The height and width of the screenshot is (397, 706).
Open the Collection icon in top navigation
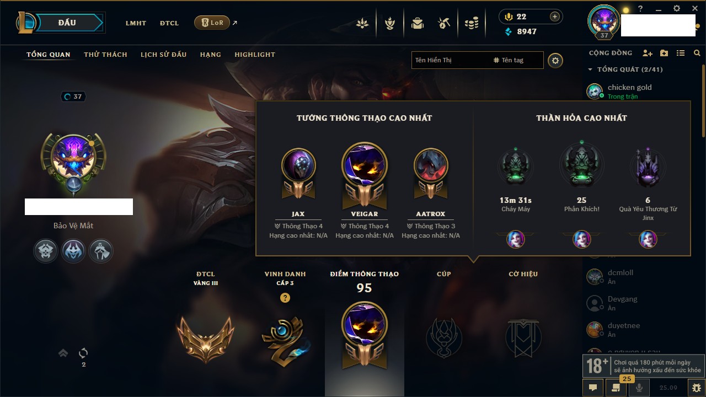tap(390, 23)
